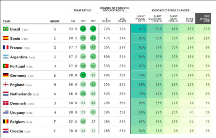Click the England flag icon
Image resolution: width=216 pixels, height=138 pixels.
click(6, 84)
